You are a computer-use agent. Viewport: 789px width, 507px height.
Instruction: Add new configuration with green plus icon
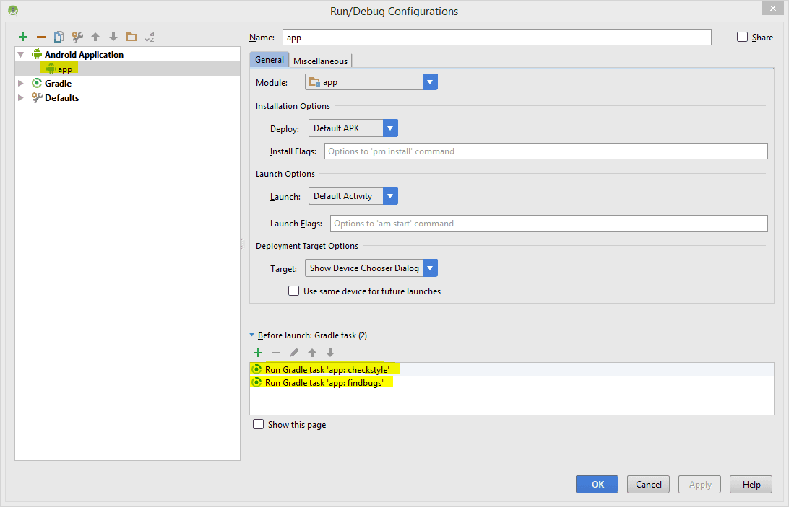23,37
